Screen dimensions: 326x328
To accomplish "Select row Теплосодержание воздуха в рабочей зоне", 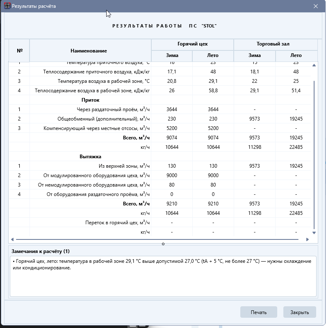I will pyautogui.click(x=160, y=90).
